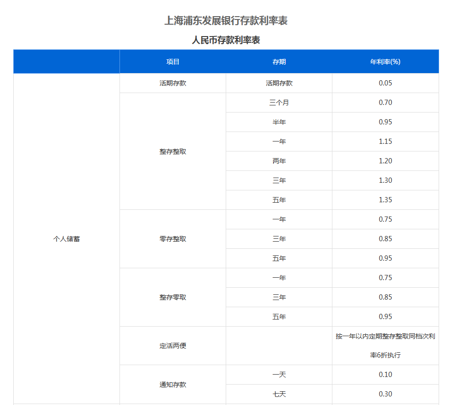Click the 0.95 rate in the 半年 row
The image size is (459, 405).
[385, 122]
